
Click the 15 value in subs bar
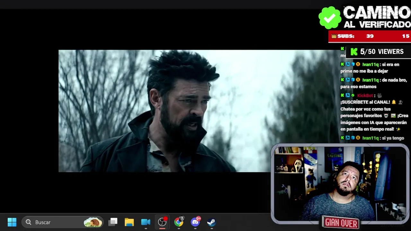tap(406, 36)
